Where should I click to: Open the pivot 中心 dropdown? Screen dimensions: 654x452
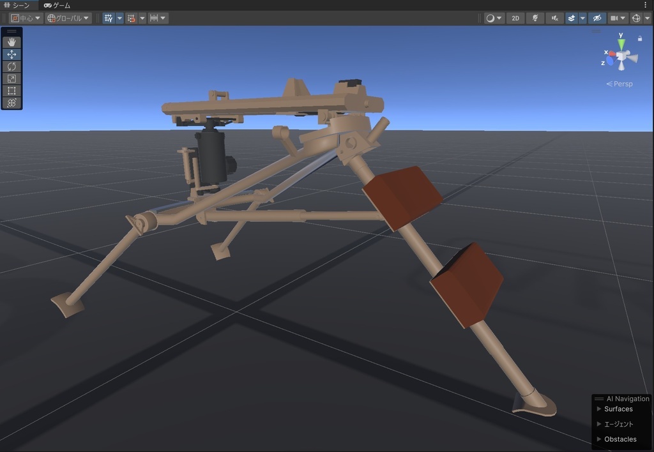coord(26,18)
